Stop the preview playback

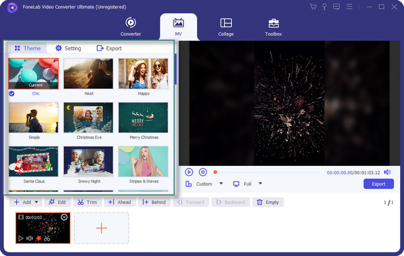203,172
